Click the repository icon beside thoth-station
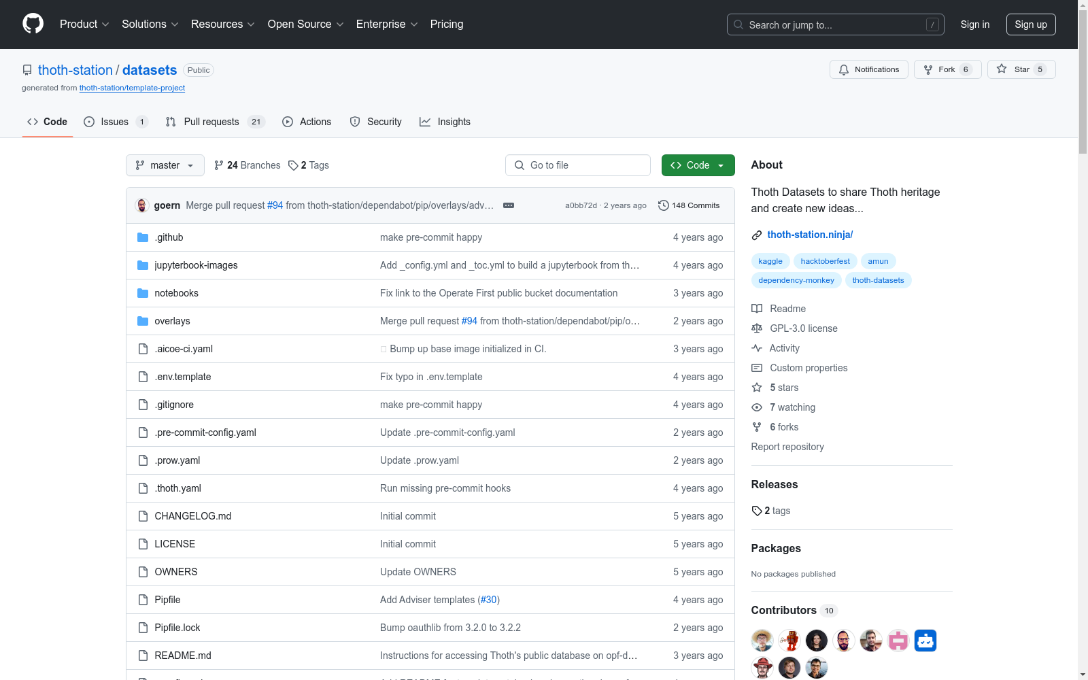Screen dimensions: 1088x680 click(x=27, y=70)
